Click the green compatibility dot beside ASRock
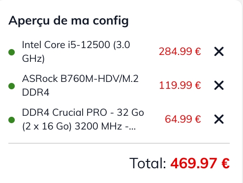Image resolution: width=243 pixels, height=183 pixels. pyautogui.click(x=12, y=86)
